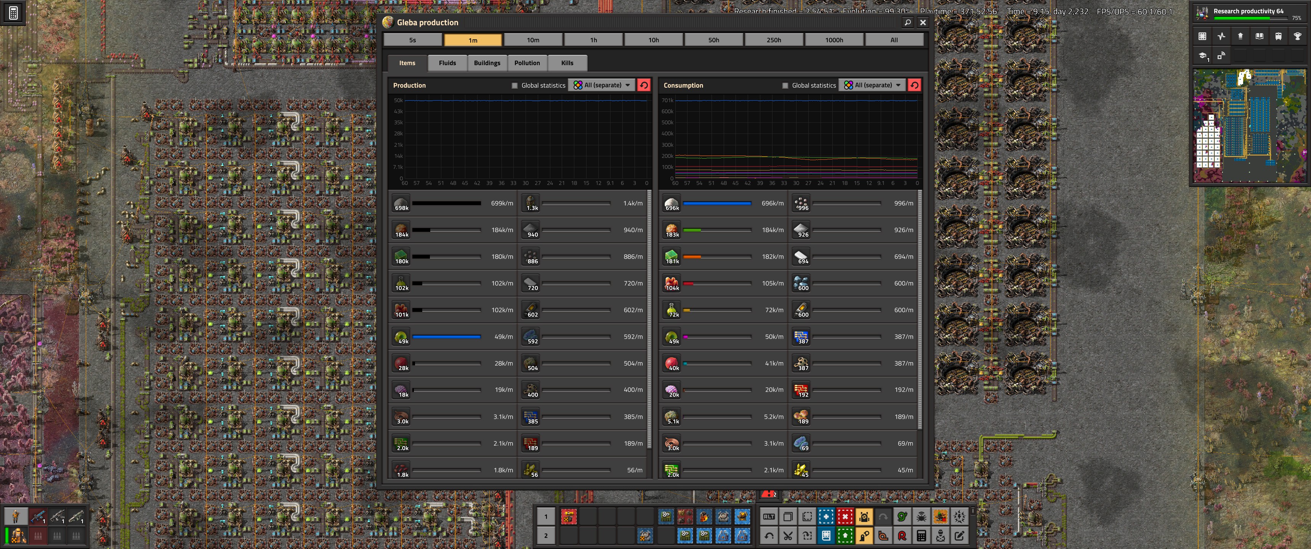
Task: Select quickbar row 2 button
Action: 546,535
